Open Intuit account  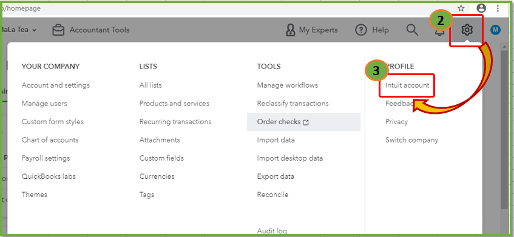(x=407, y=85)
